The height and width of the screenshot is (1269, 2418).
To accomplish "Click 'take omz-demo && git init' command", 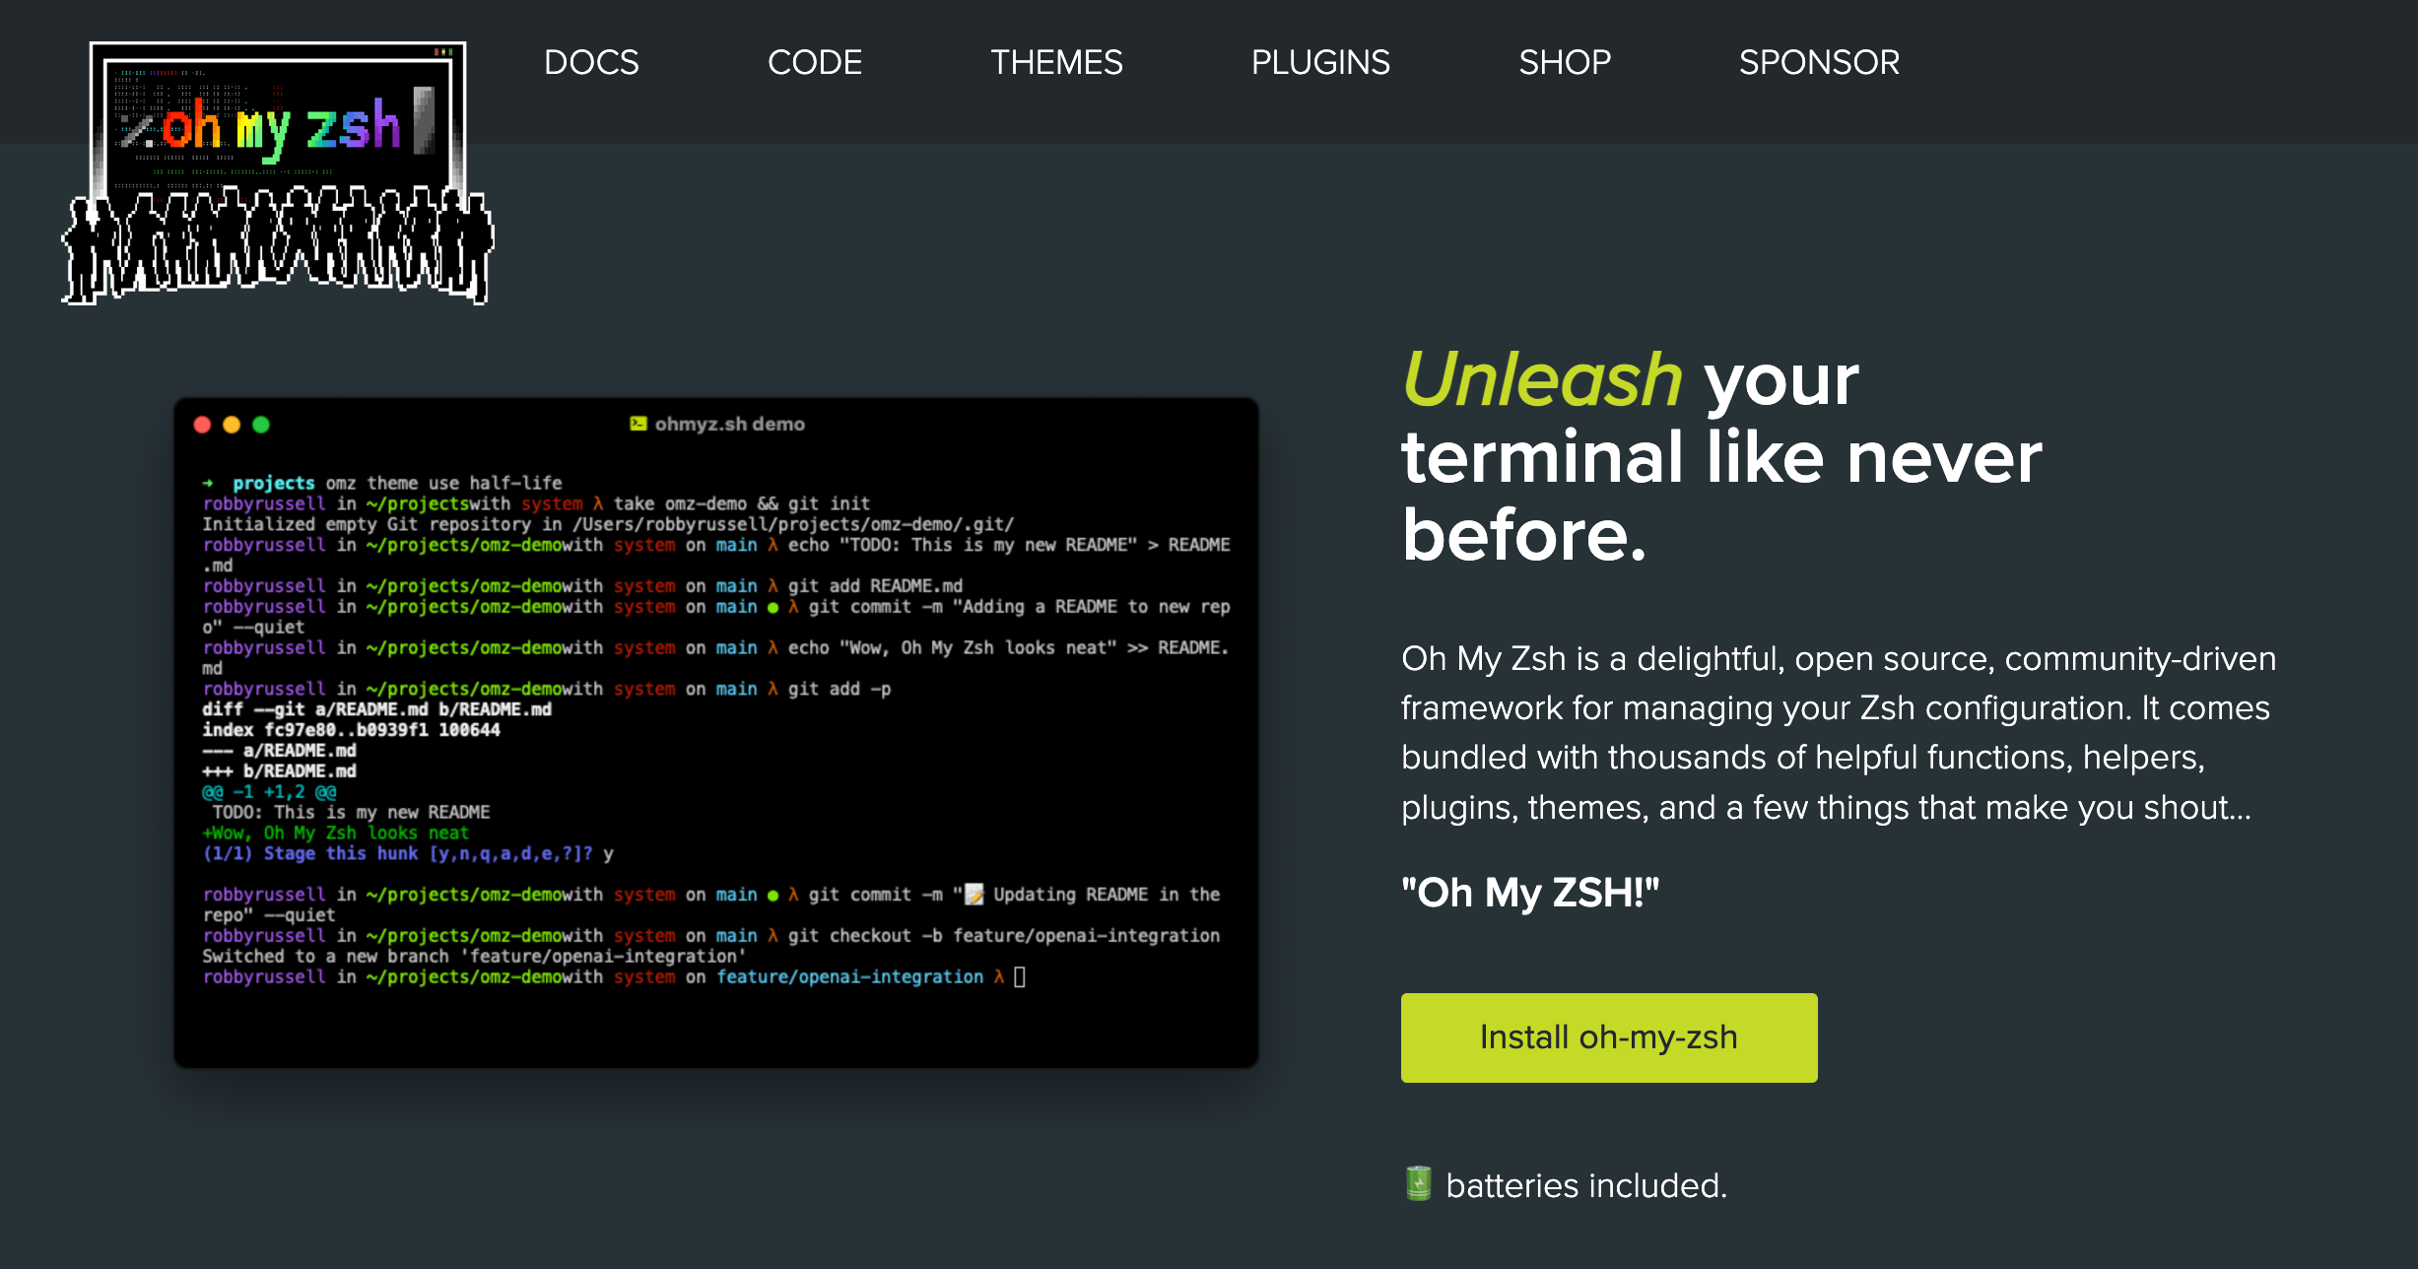I will [x=741, y=503].
